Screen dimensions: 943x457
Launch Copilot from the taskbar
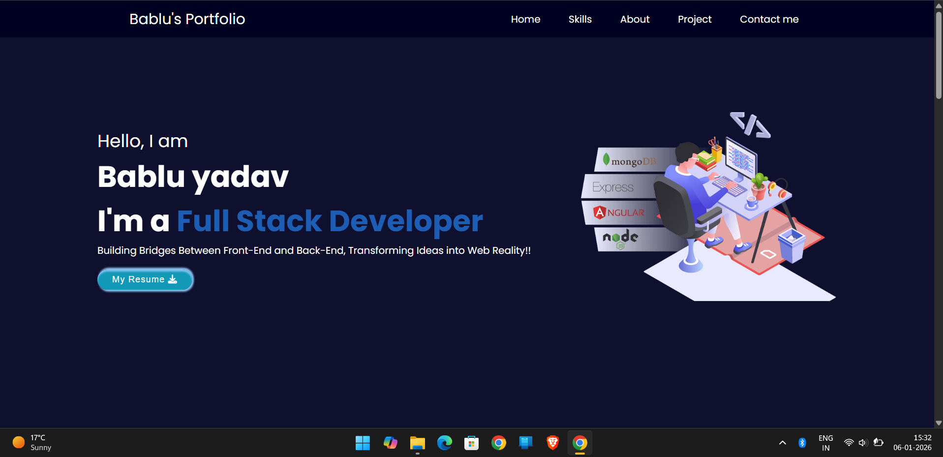pos(390,443)
